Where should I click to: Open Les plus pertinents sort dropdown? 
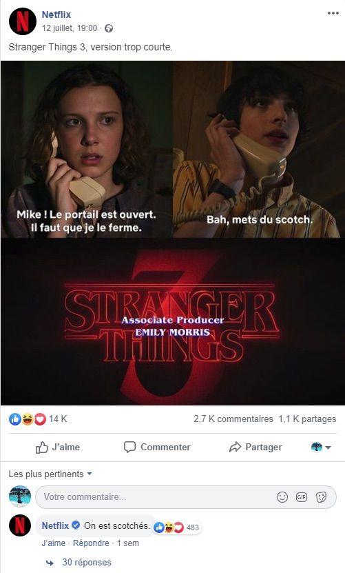50,474
